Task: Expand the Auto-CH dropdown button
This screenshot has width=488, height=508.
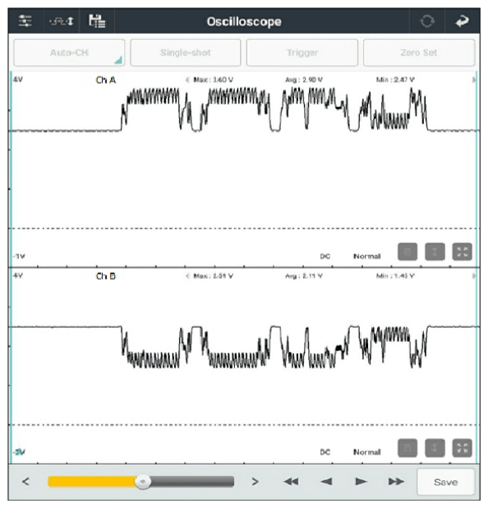Action: (x=69, y=53)
